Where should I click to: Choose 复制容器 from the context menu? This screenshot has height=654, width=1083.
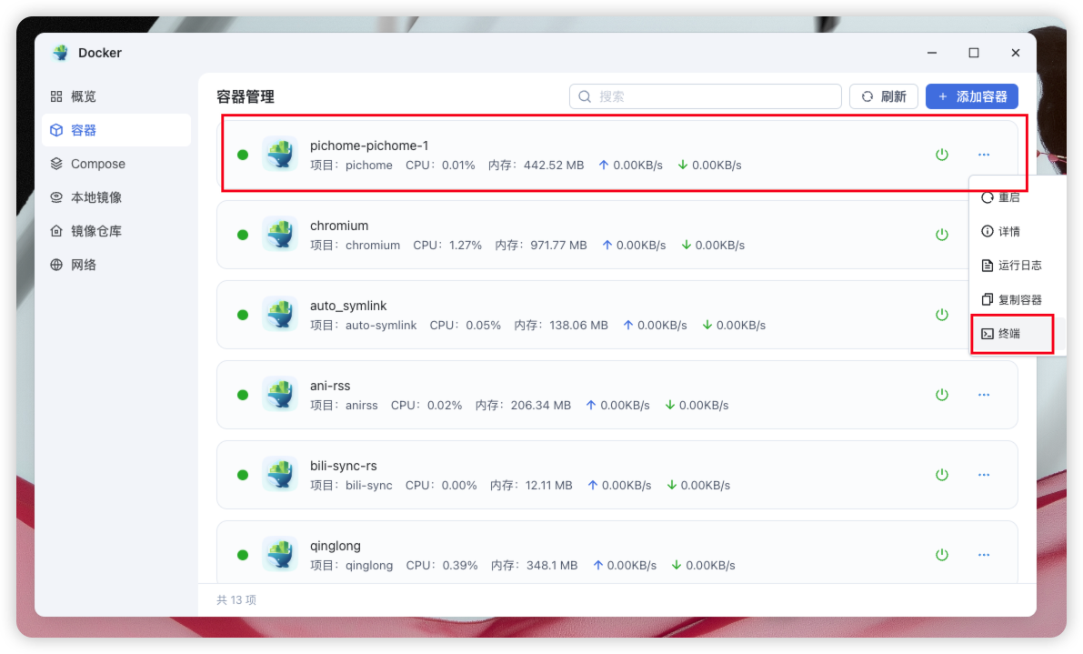1012,300
